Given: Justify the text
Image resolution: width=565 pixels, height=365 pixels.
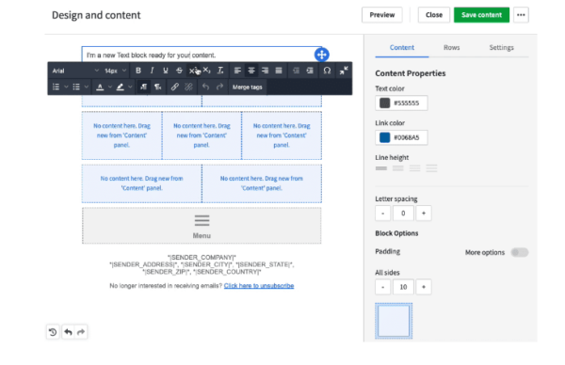Looking at the screenshot, I should coord(279,71).
